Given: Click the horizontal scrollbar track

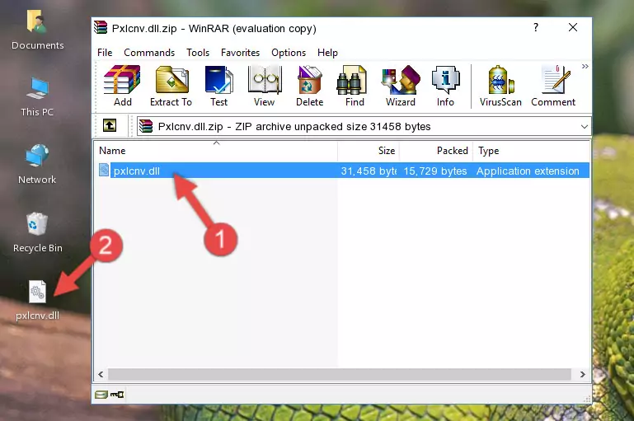Looking at the screenshot, I should click(340, 375).
